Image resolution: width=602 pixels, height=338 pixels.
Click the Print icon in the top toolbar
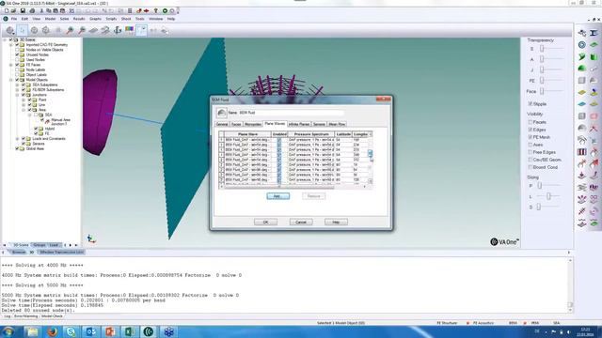tap(32, 10)
